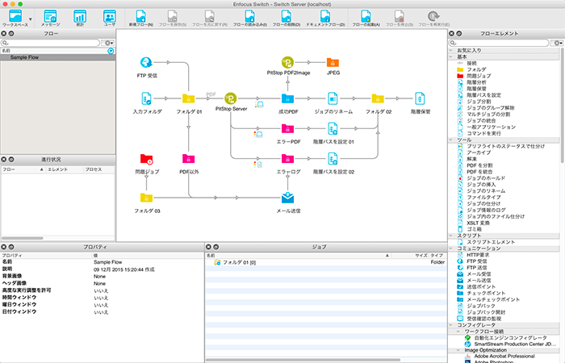Select フォルダ 01 [0] row in ジョブ panel
565x363 pixels.
click(x=325, y=262)
